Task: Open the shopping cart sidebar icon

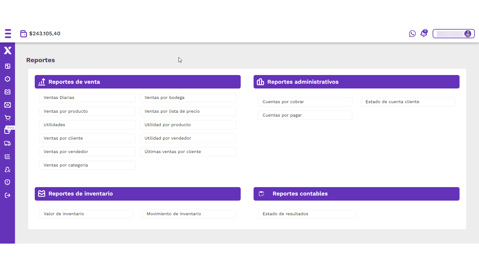Action: (8, 118)
